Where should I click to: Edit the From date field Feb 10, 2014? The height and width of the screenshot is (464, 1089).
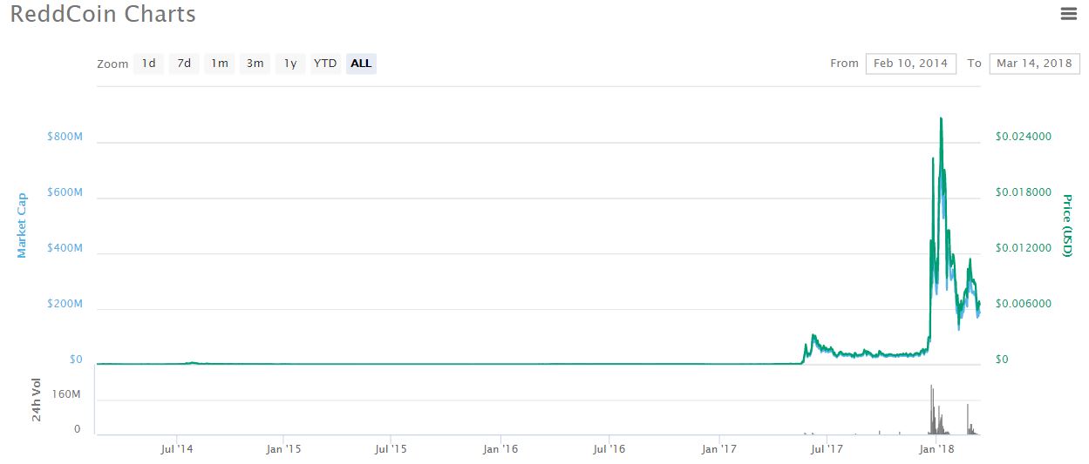[911, 64]
